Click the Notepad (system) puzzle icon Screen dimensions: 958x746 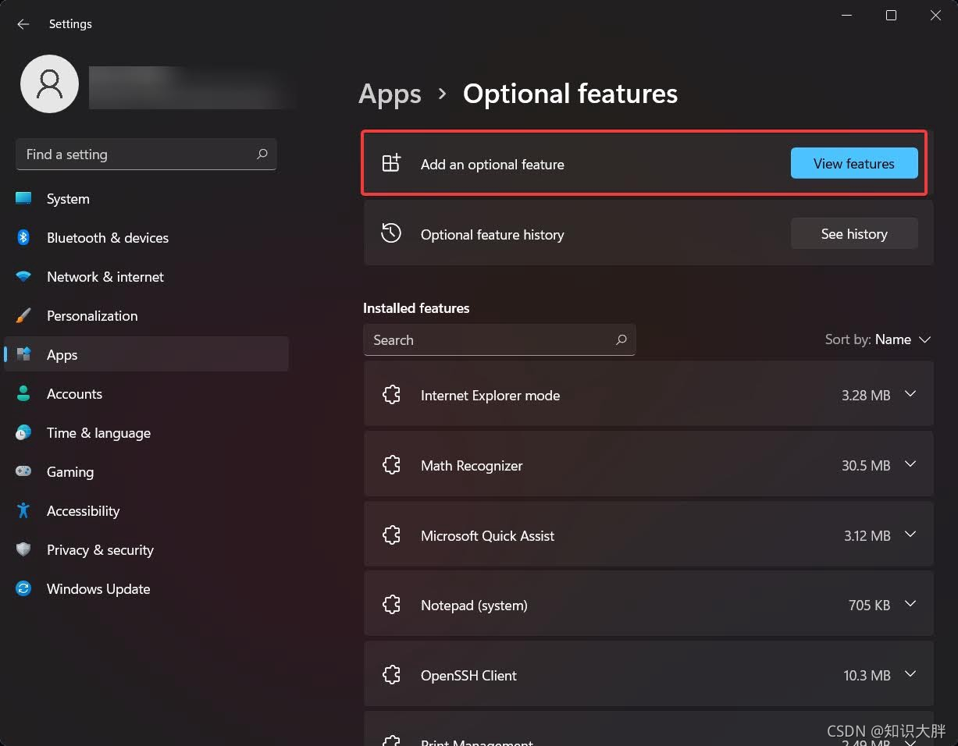click(x=391, y=605)
